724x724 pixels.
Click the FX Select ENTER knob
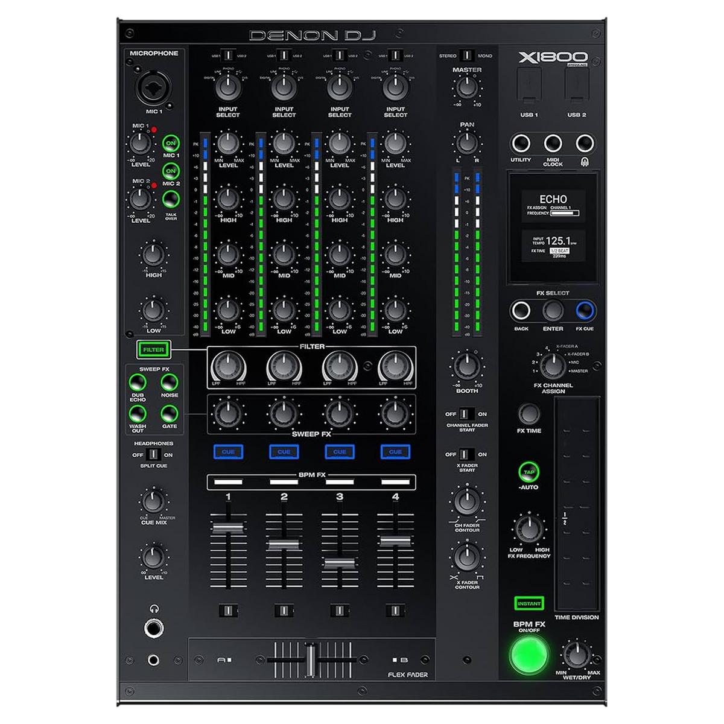point(553,311)
